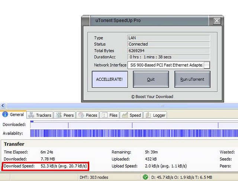Click the Peers tab people icon

[59, 115]
